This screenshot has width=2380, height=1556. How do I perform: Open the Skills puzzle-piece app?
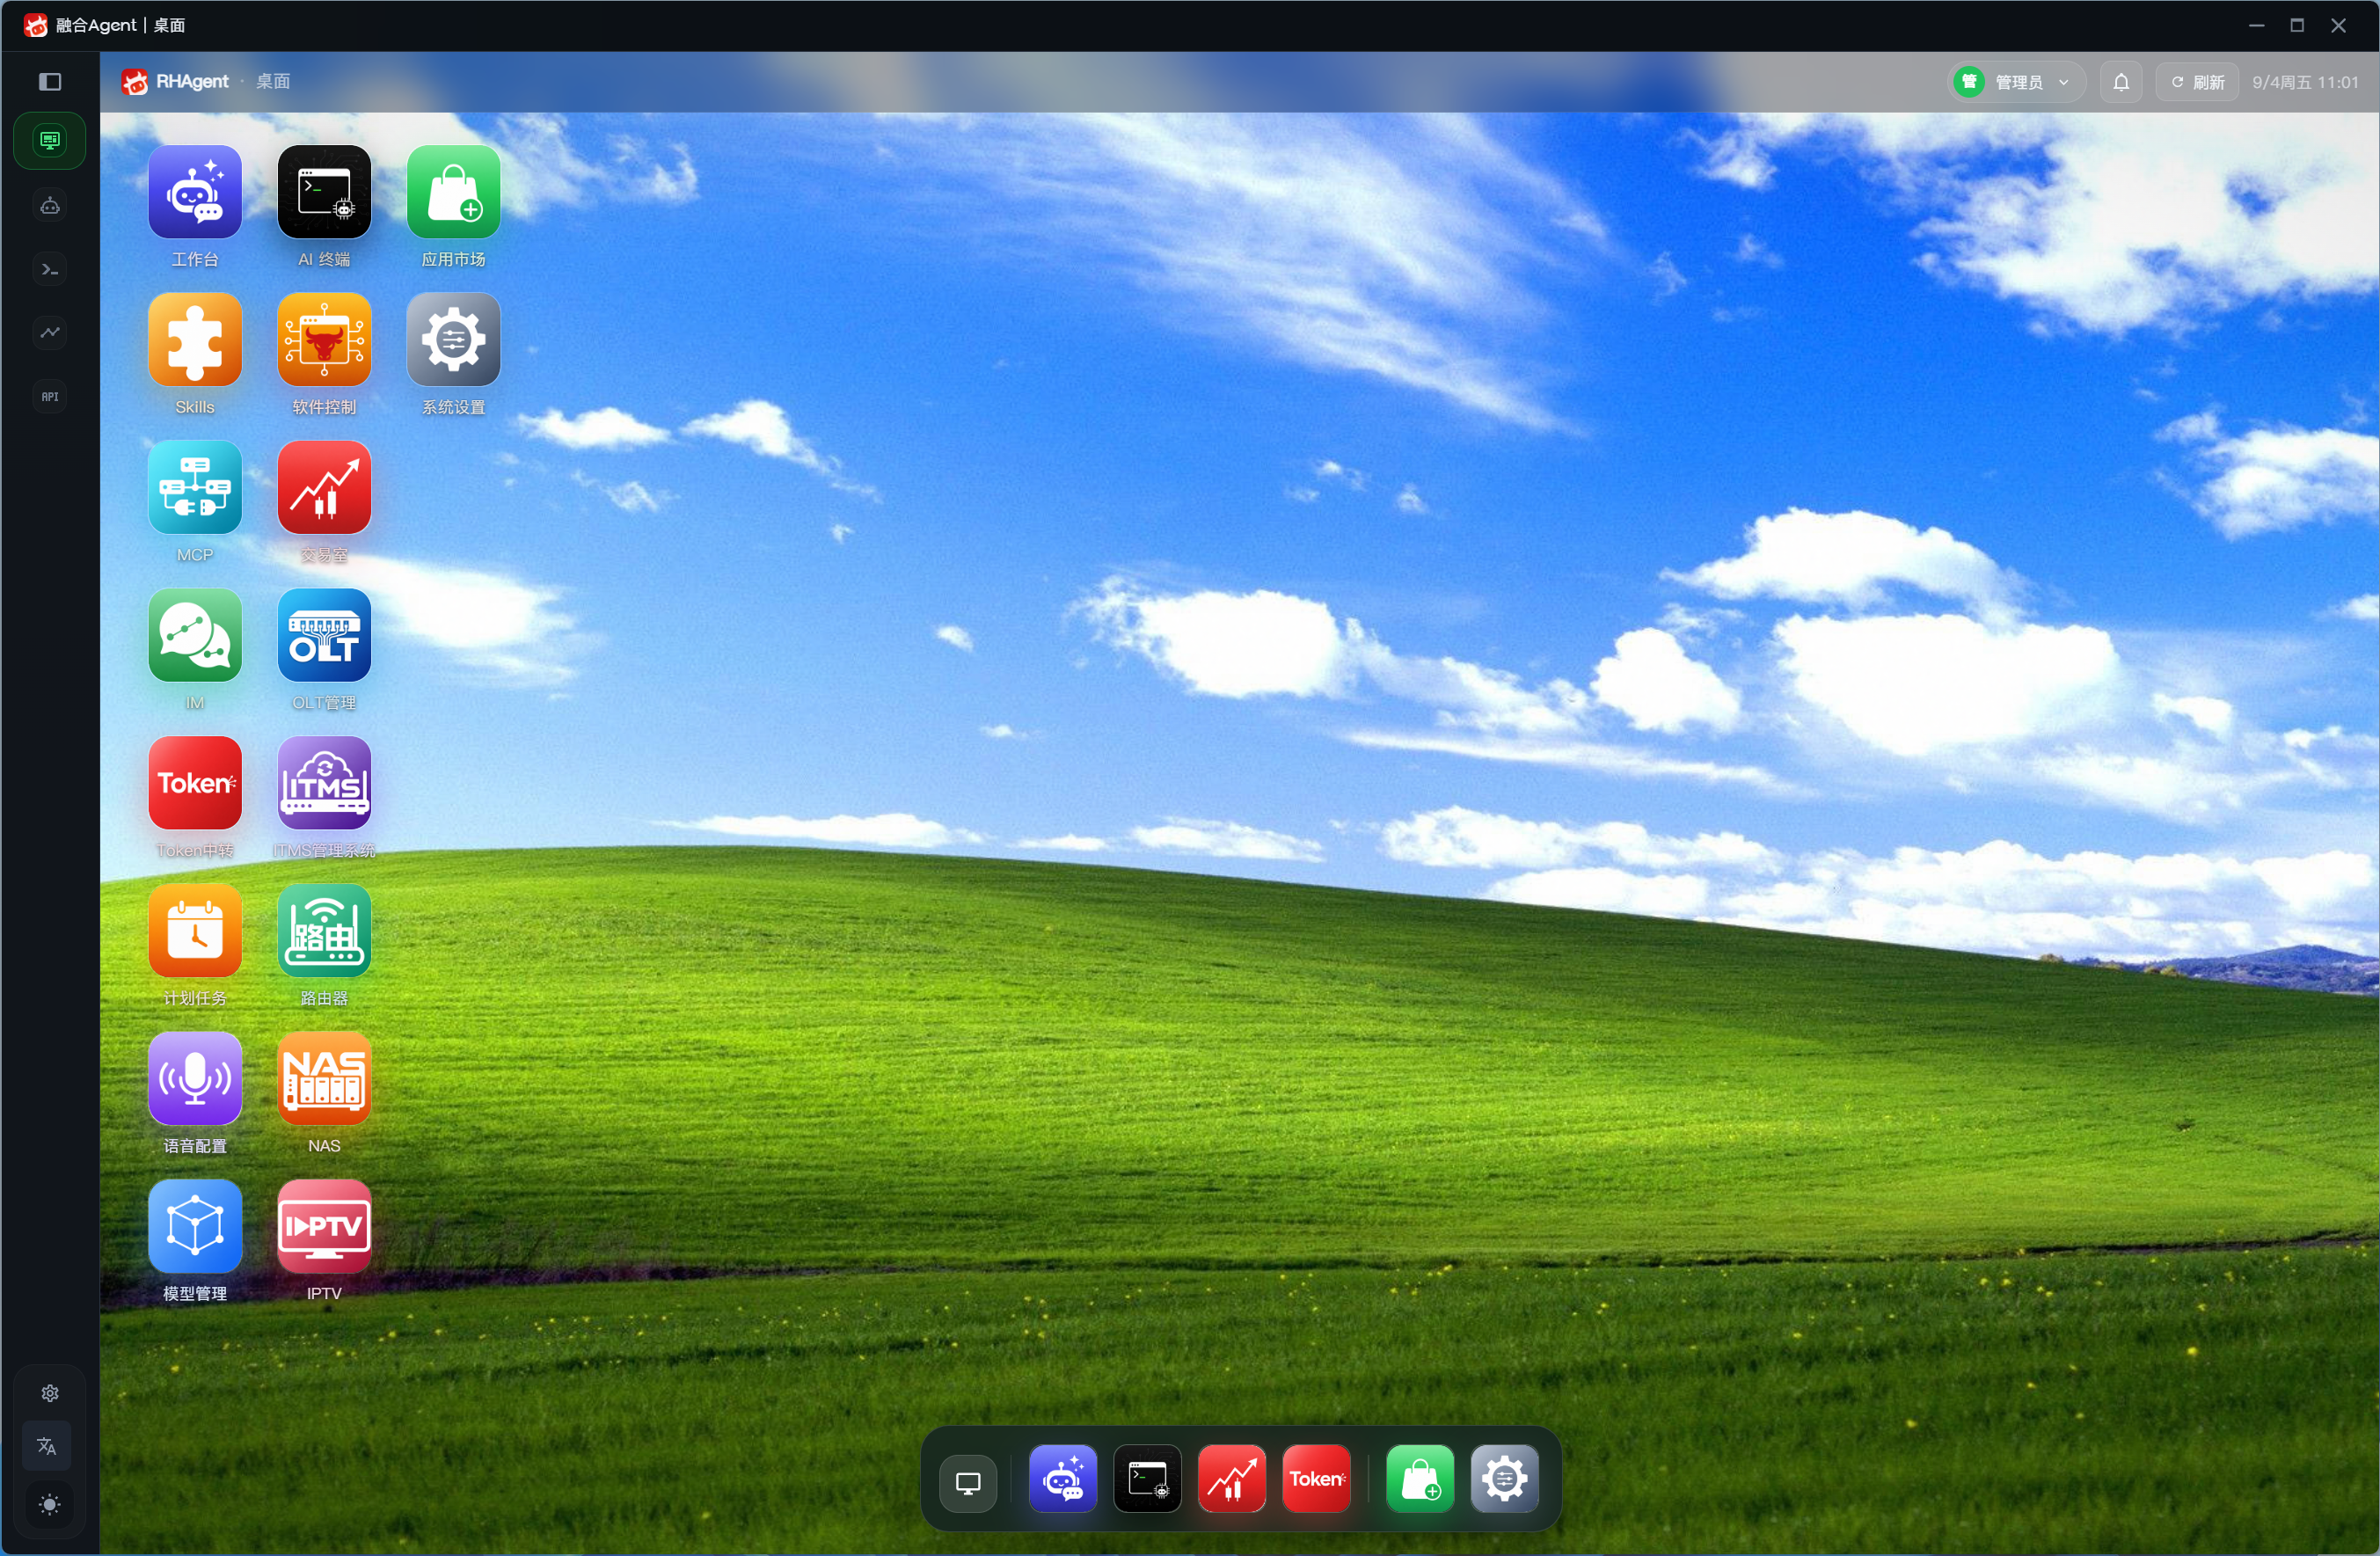point(195,340)
